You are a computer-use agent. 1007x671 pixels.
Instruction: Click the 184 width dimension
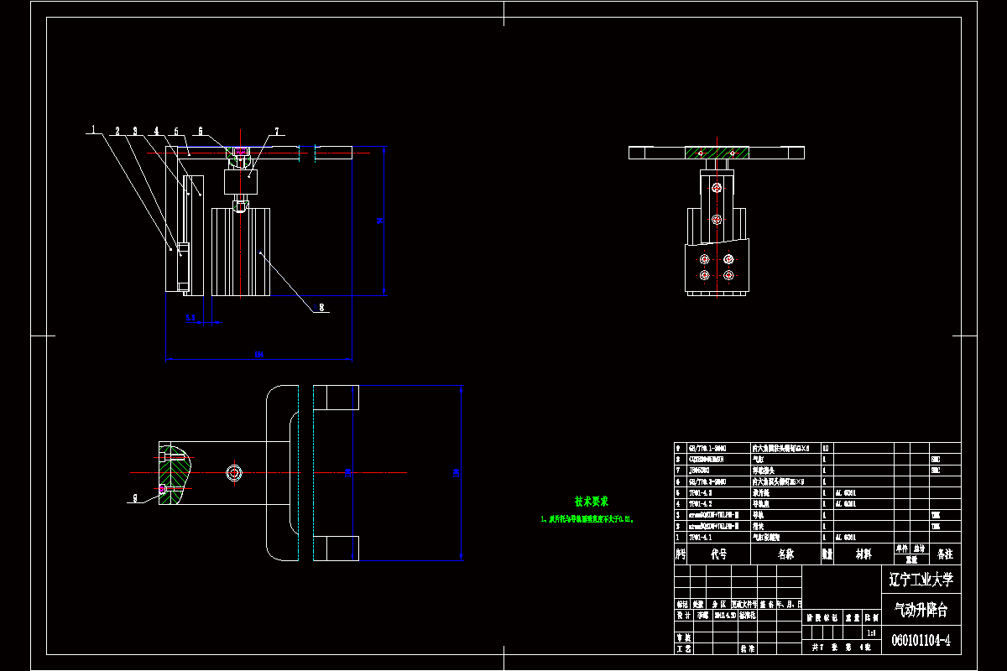point(258,355)
